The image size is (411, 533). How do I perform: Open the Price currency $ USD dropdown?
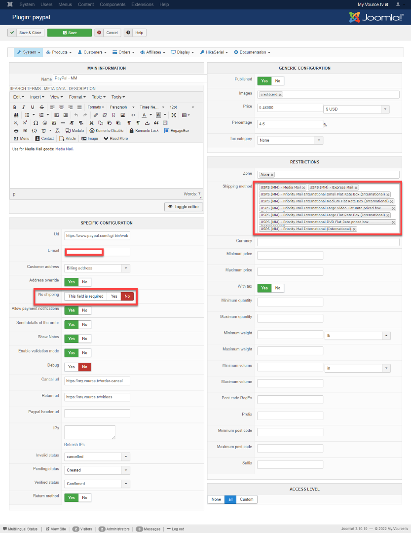tap(356, 109)
